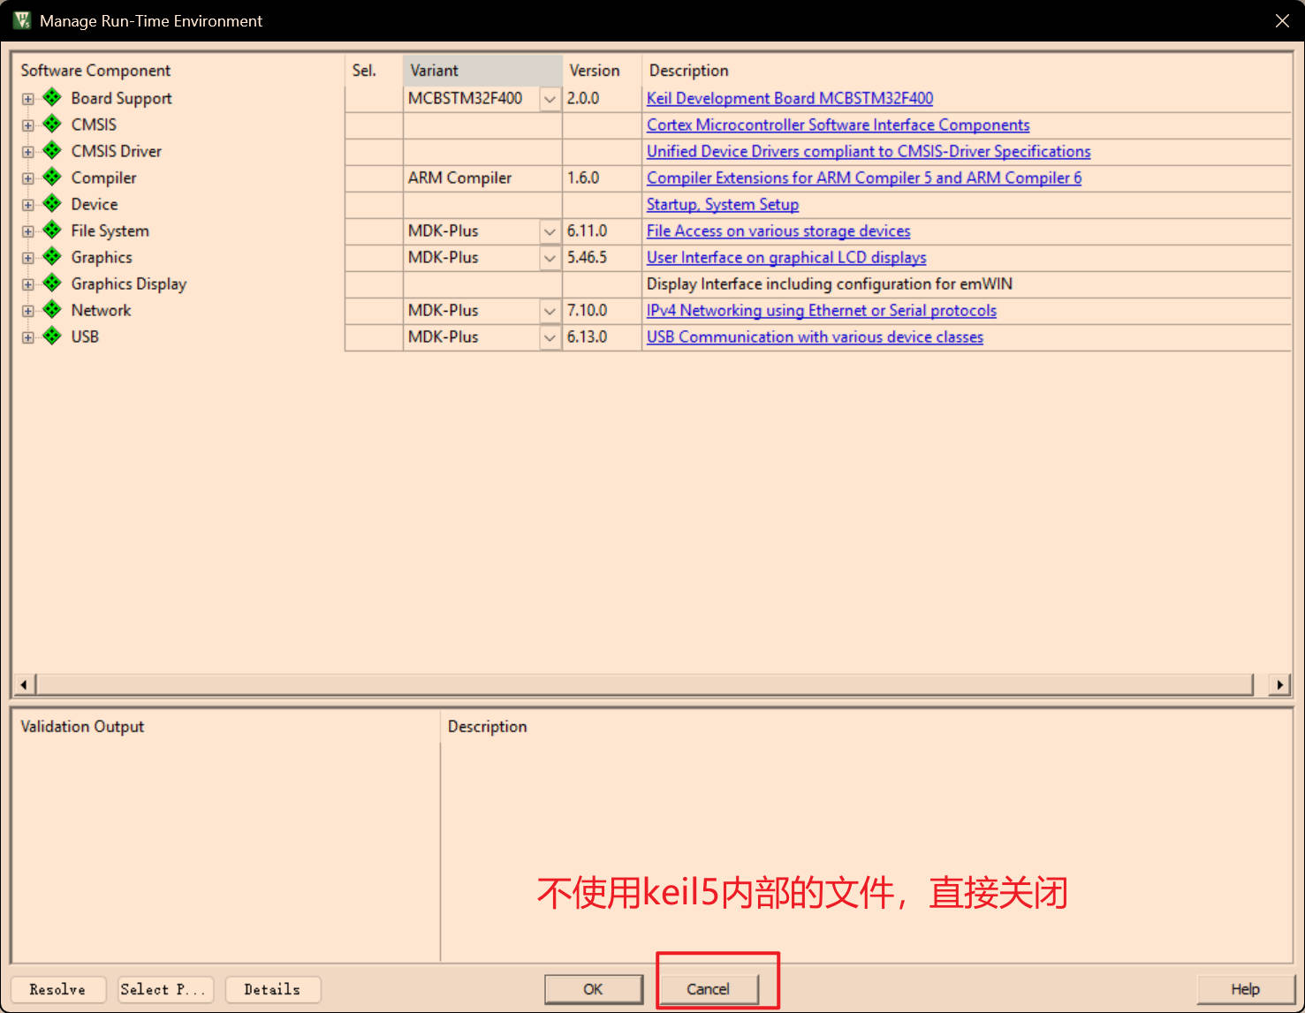Viewport: 1305px width, 1013px height.
Task: Expand the Device tree node
Action: click(28, 205)
